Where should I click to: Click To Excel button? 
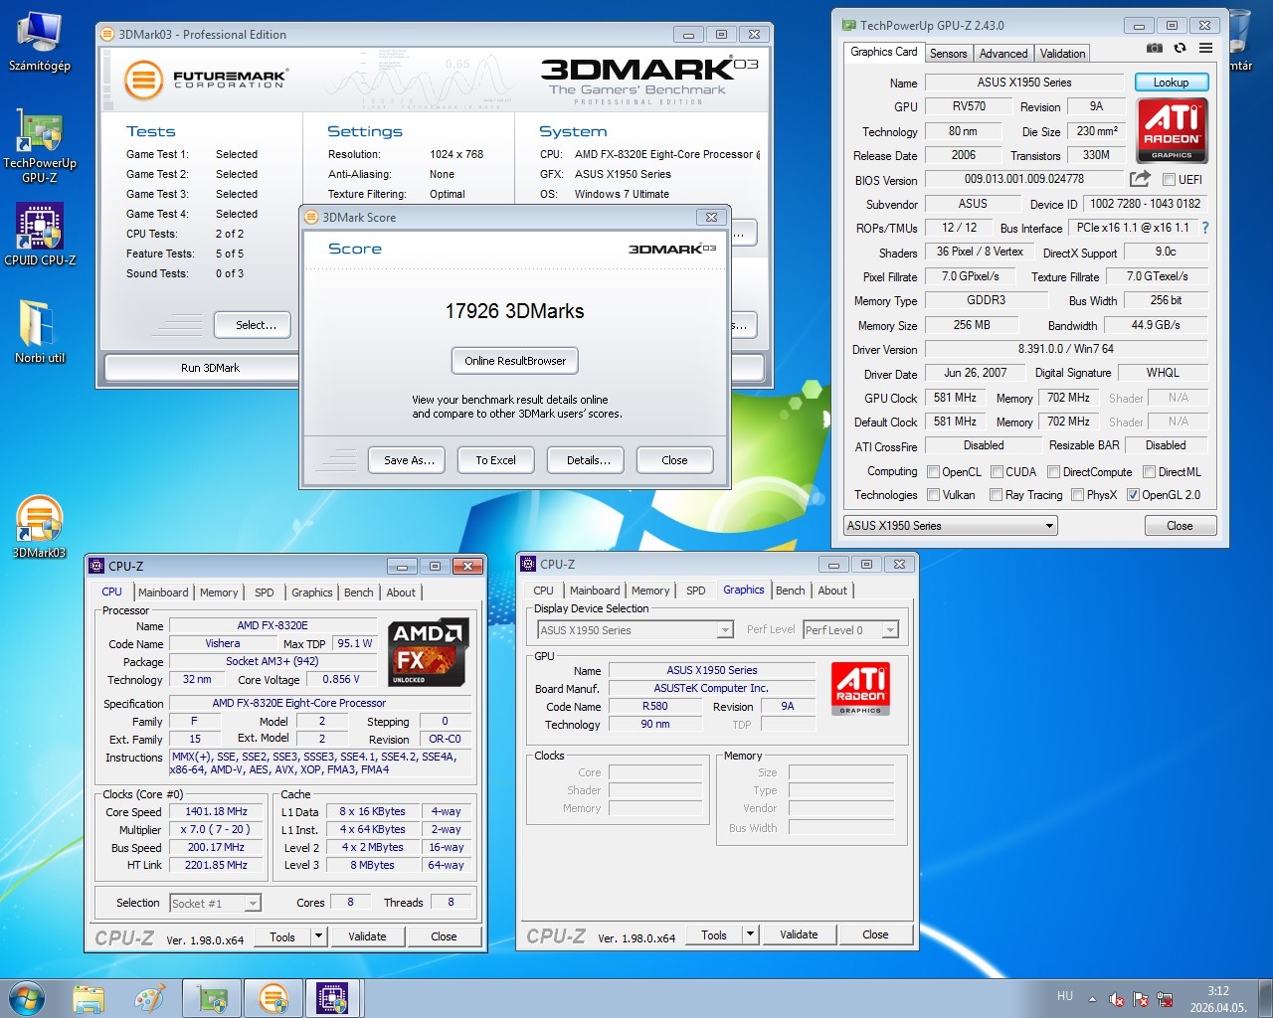(495, 460)
